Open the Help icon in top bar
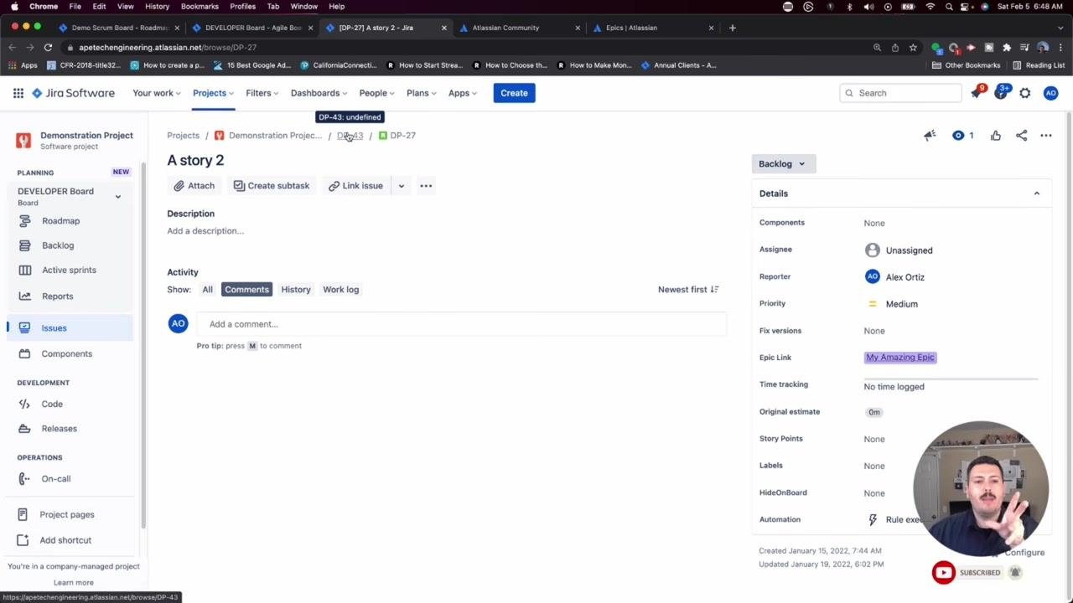 pos(1001,93)
